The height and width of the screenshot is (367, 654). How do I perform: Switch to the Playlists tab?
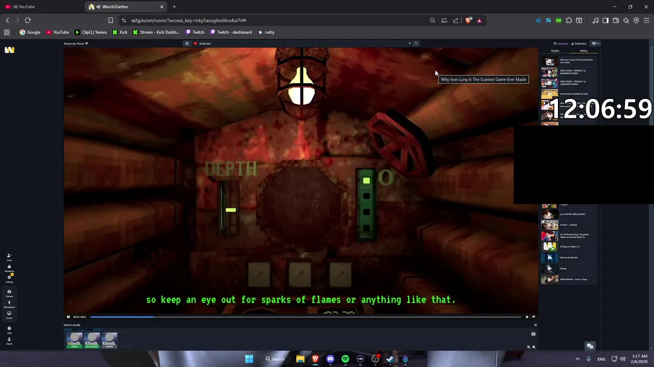click(x=555, y=50)
